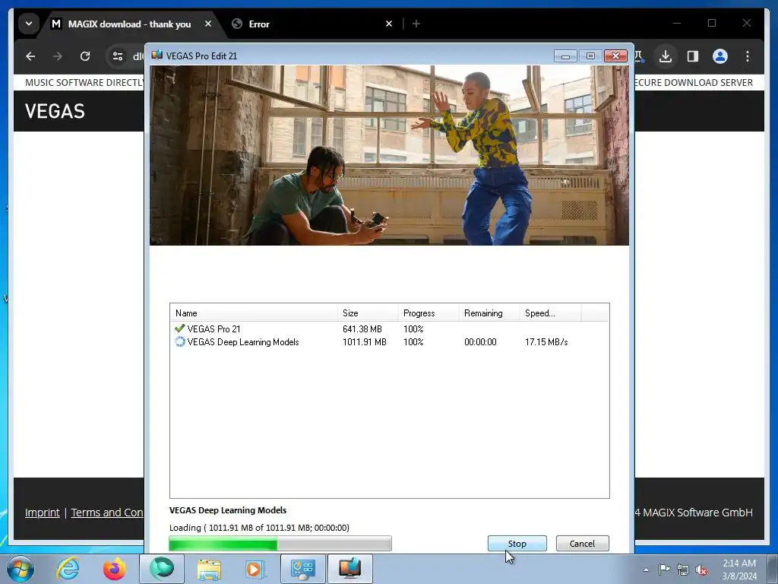Image resolution: width=778 pixels, height=584 pixels.
Task: Close the MAGIX download tab
Action: 208,24
